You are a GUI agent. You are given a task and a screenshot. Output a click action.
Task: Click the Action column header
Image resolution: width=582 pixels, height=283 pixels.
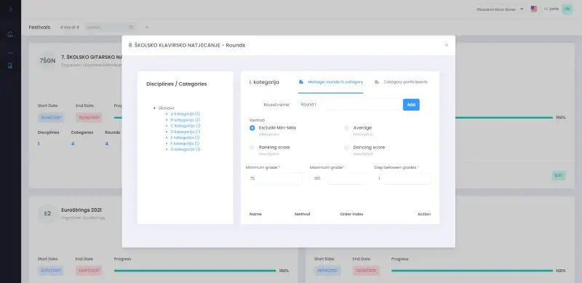coord(424,215)
